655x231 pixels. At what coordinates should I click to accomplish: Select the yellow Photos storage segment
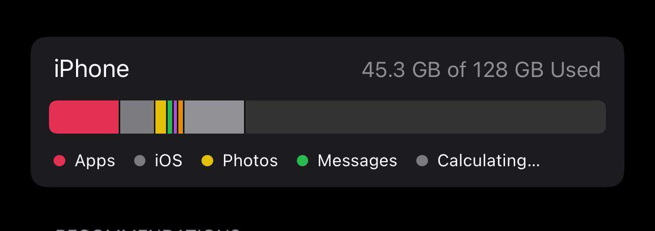[x=161, y=117]
